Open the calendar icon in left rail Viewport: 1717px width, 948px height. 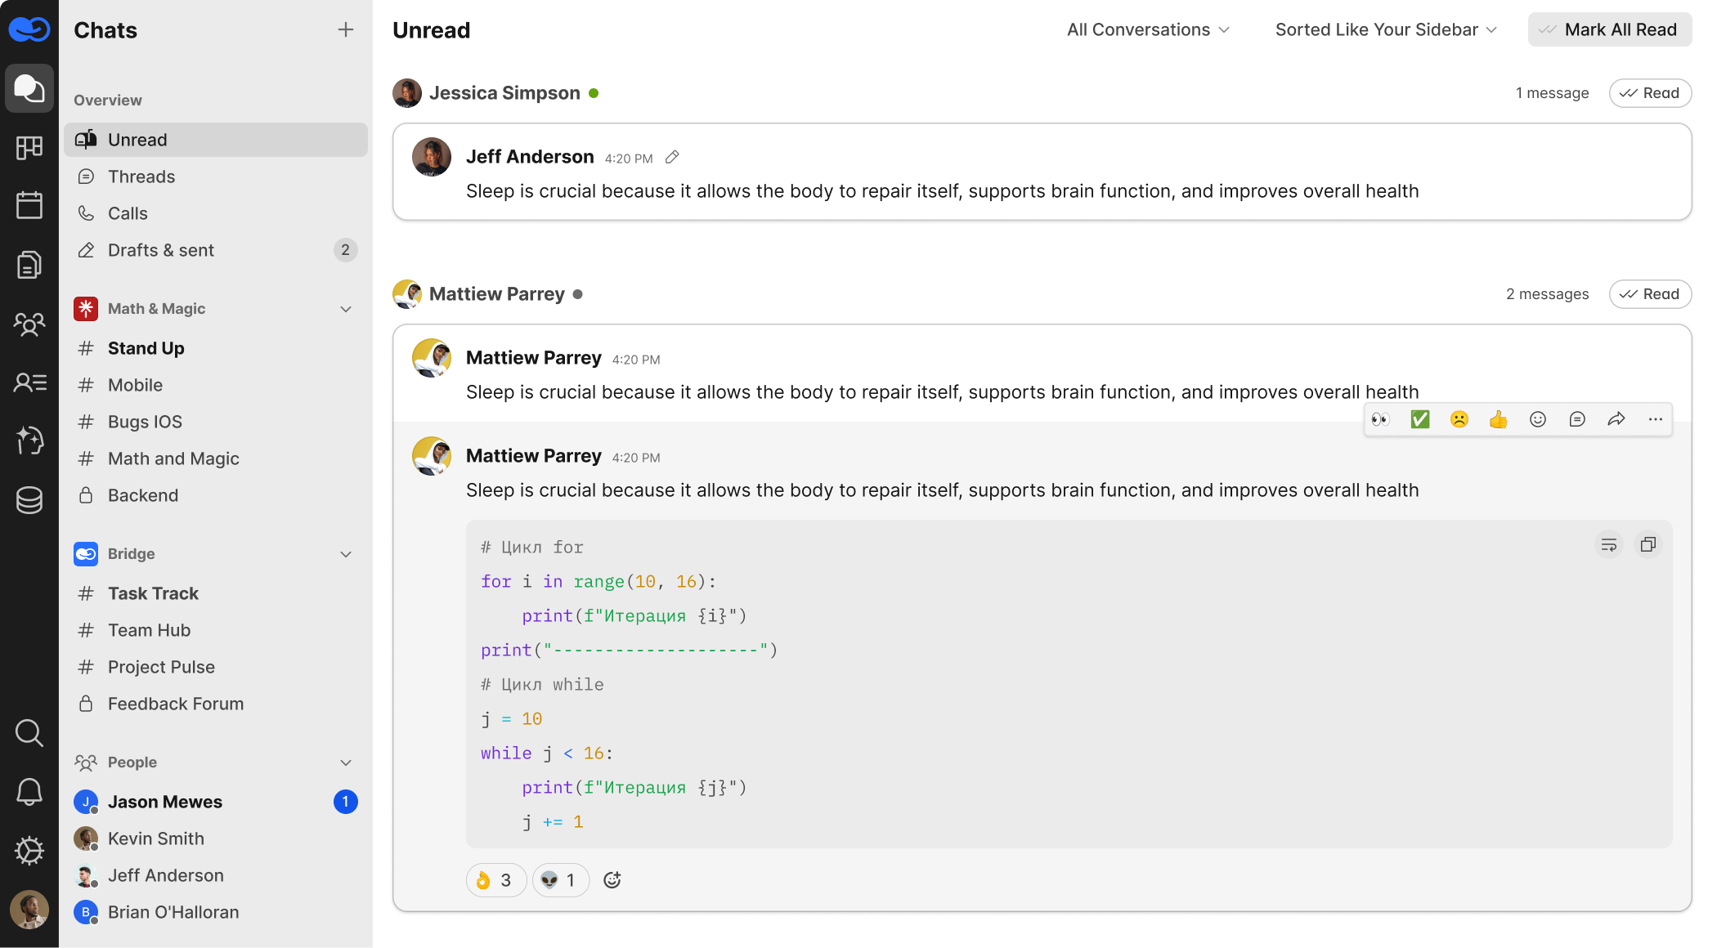coord(29,205)
